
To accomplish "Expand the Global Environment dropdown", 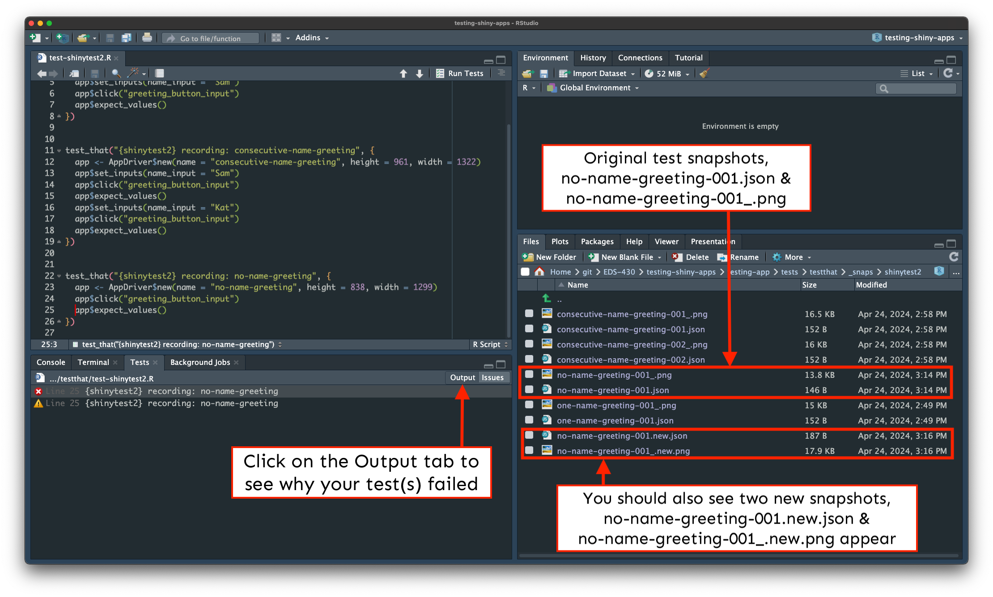I will (x=595, y=88).
